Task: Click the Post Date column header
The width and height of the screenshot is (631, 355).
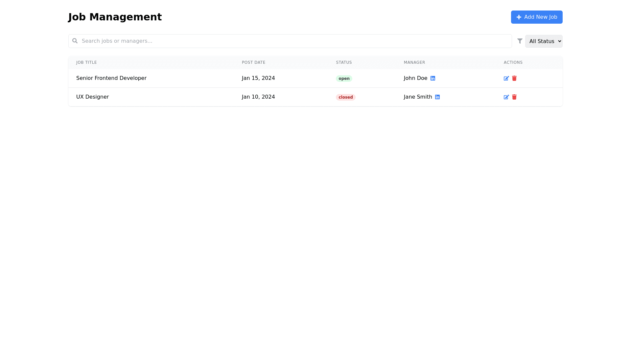Action: [x=253, y=62]
